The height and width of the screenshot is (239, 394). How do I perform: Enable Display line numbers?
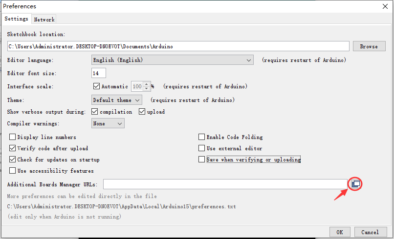tap(12, 137)
